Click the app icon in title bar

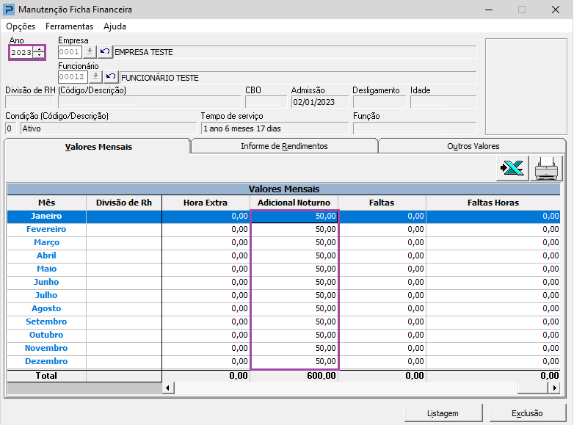point(8,10)
